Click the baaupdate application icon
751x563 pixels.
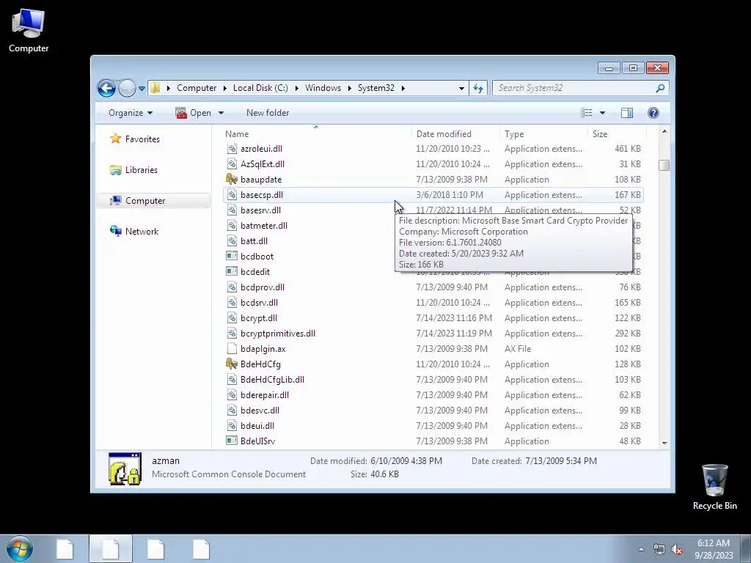coord(232,180)
